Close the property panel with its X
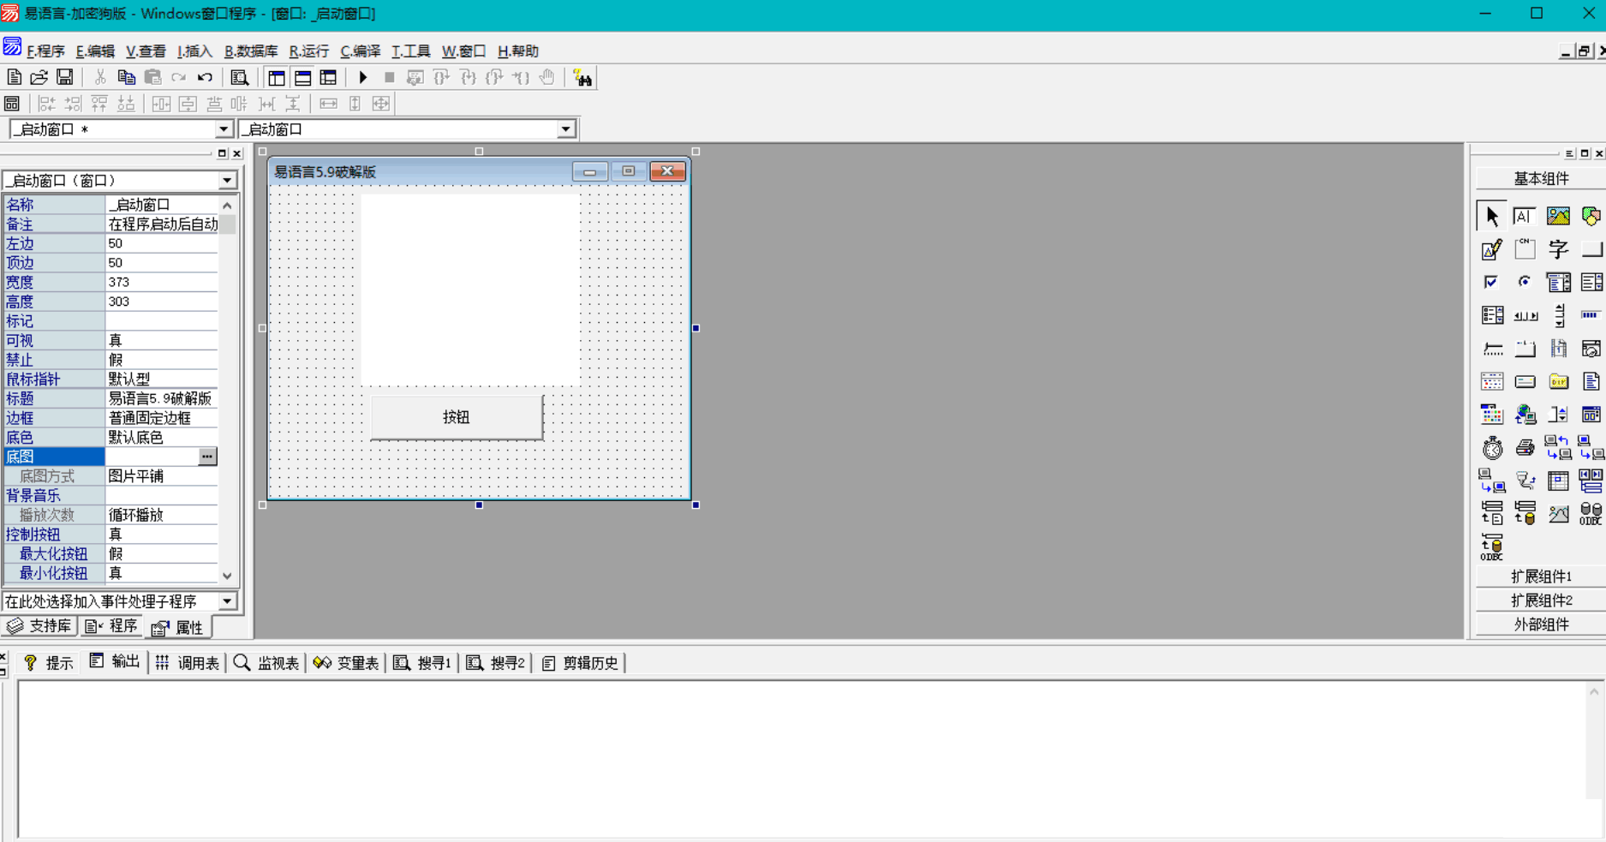This screenshot has width=1606, height=842. (237, 153)
